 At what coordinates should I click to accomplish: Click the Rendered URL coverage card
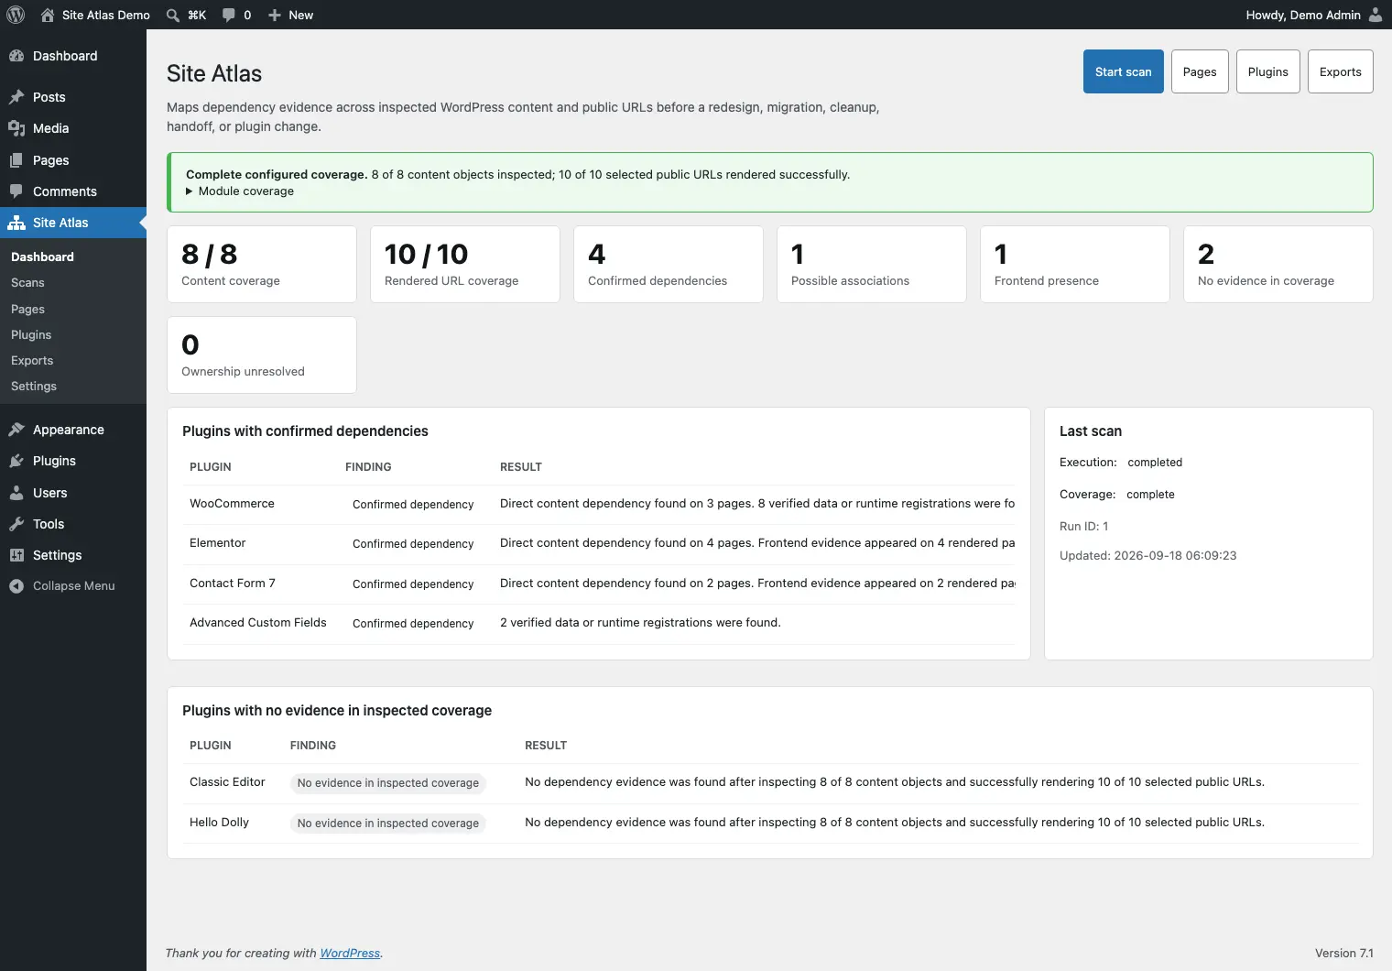pos(465,264)
